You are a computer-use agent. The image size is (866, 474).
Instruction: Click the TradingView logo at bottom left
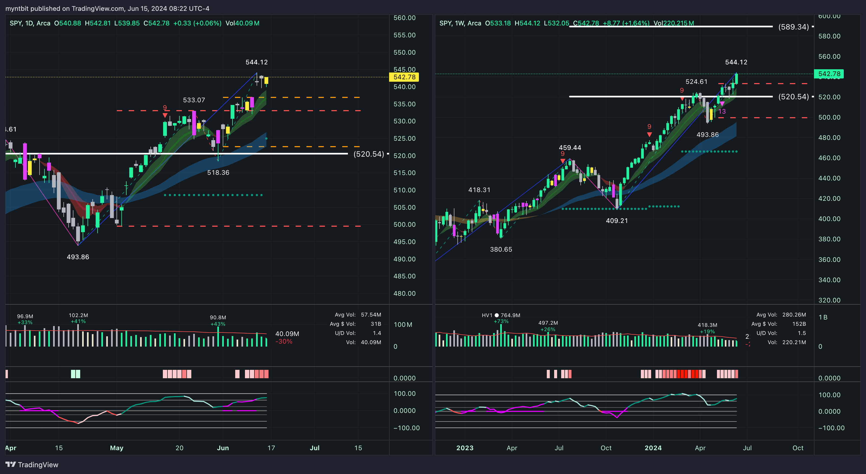pos(32,465)
